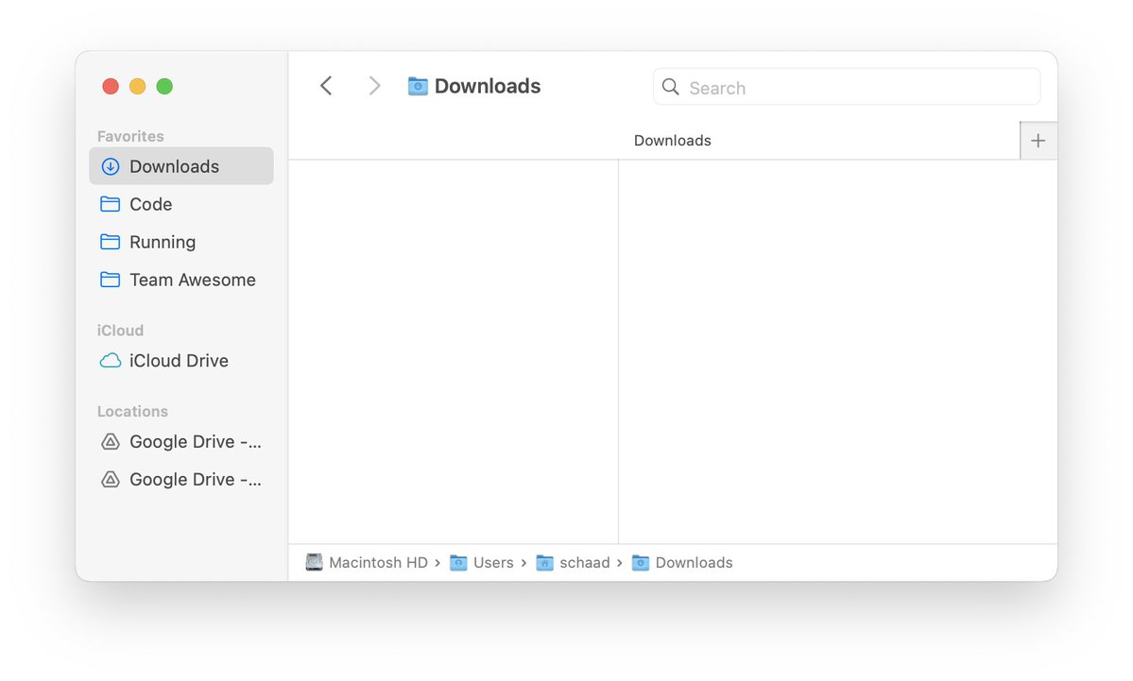
Task: Click Users in the path bar
Action: (482, 563)
